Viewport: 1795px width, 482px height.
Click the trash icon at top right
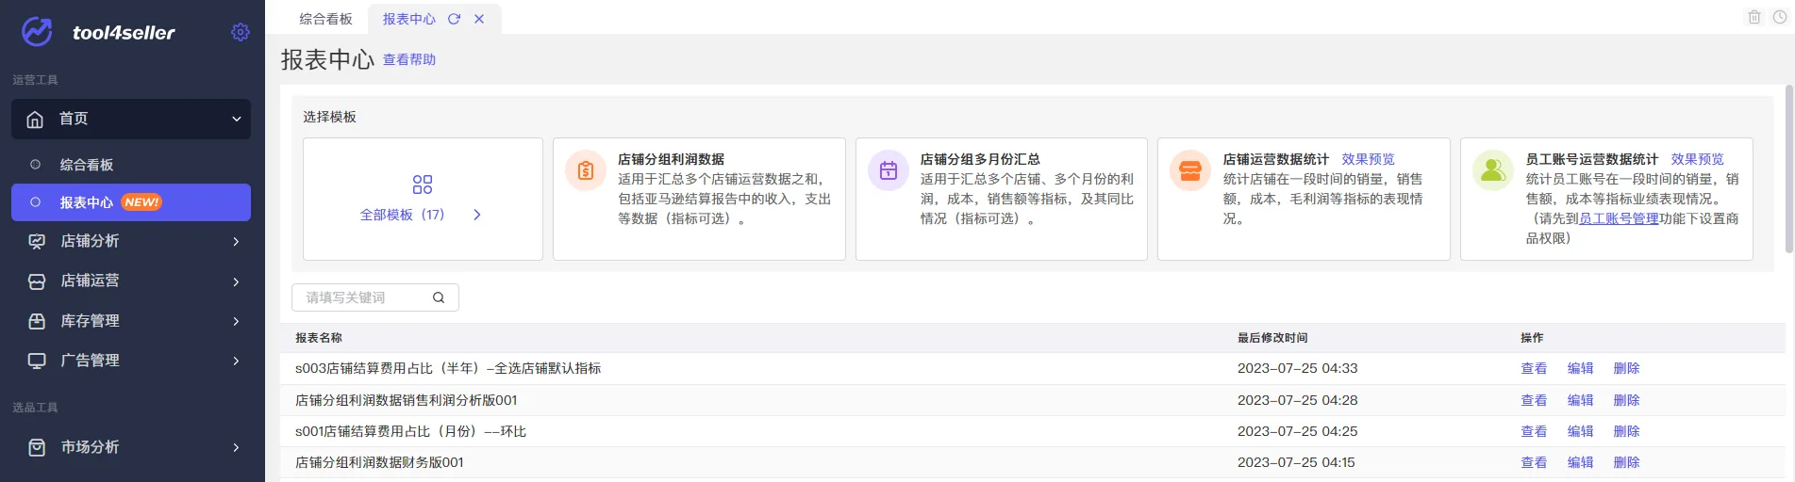point(1754,17)
